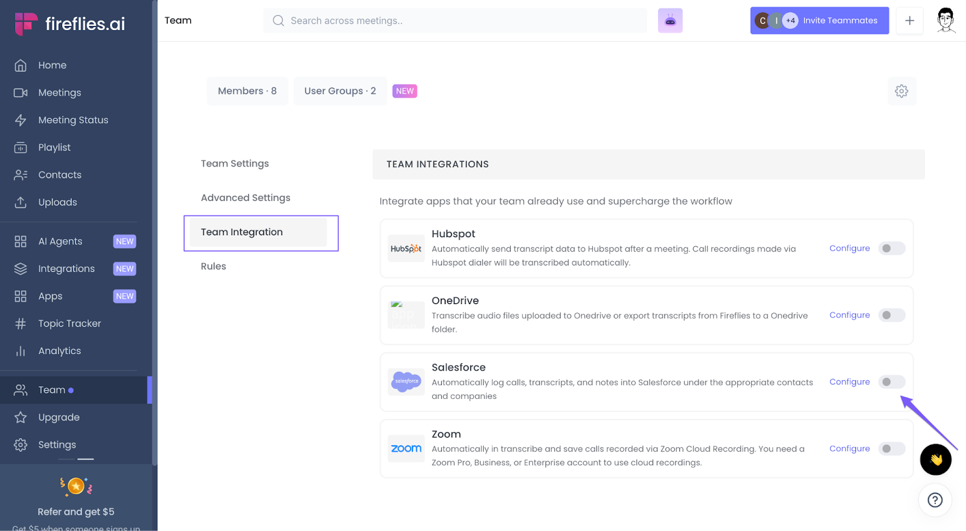Enable the Salesforce integration toggle

point(892,382)
